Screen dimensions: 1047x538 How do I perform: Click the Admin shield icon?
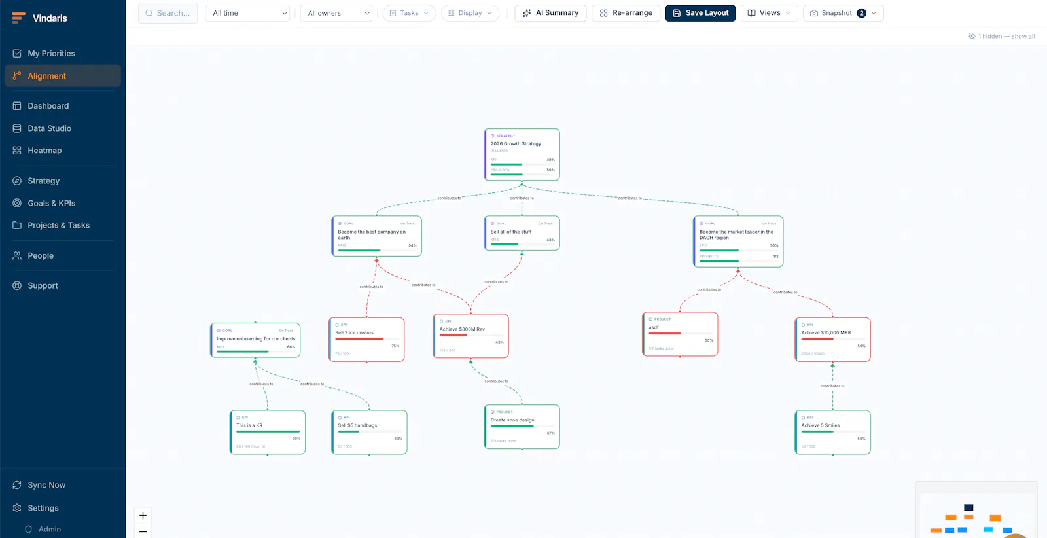[x=28, y=529]
